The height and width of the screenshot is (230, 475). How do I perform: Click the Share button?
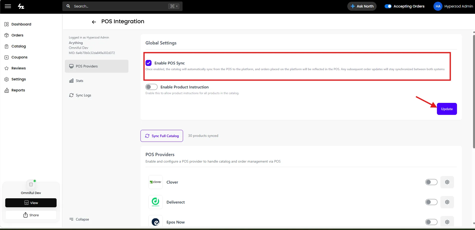coord(31,215)
